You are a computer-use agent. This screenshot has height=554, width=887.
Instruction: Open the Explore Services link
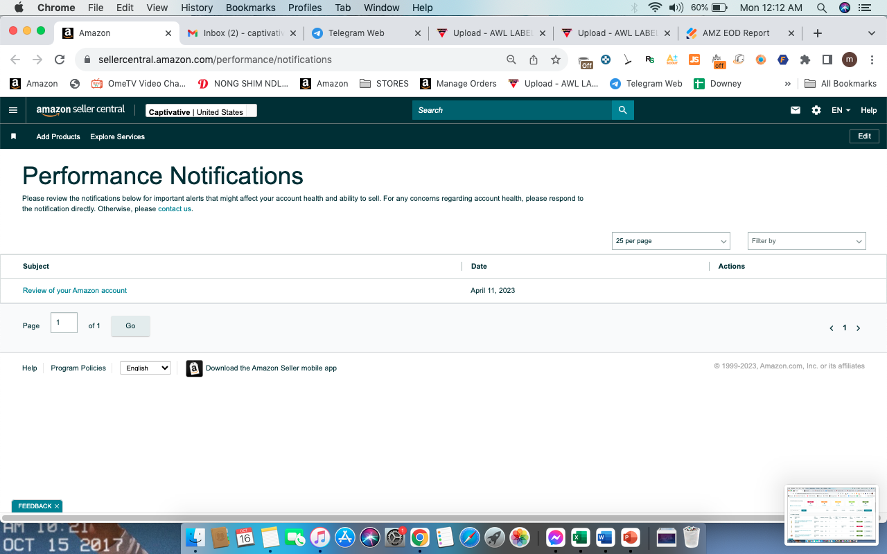pyautogui.click(x=118, y=136)
